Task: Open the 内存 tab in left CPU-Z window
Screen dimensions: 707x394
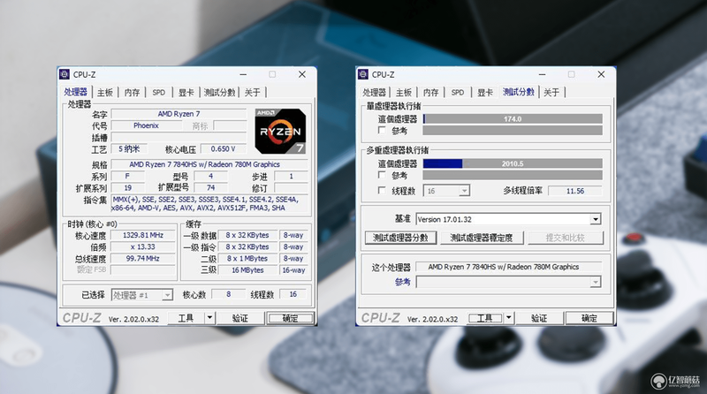Action: [x=132, y=93]
